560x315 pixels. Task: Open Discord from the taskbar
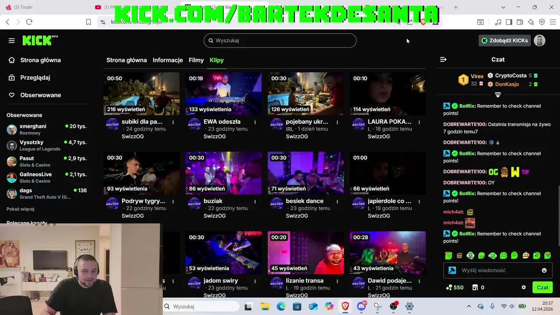[361, 306]
